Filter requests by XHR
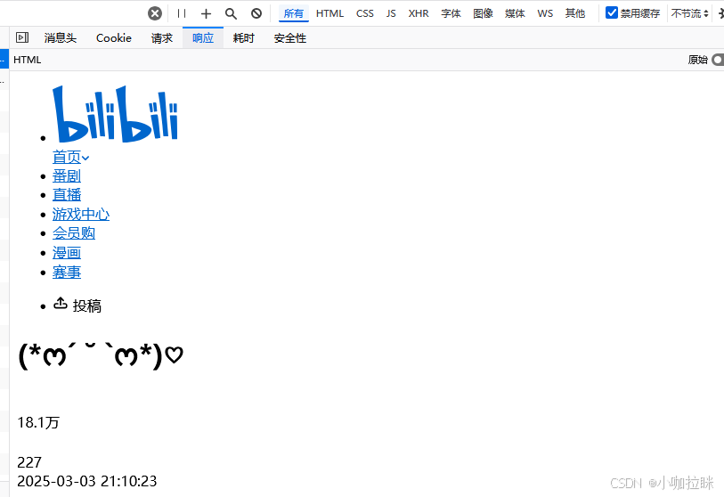The image size is (724, 497). tap(419, 13)
